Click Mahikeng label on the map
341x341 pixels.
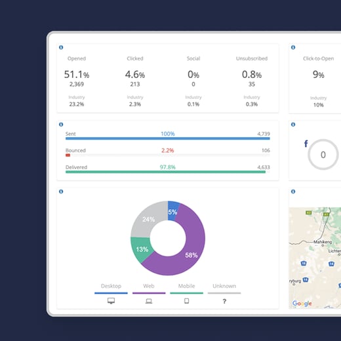tap(323, 242)
